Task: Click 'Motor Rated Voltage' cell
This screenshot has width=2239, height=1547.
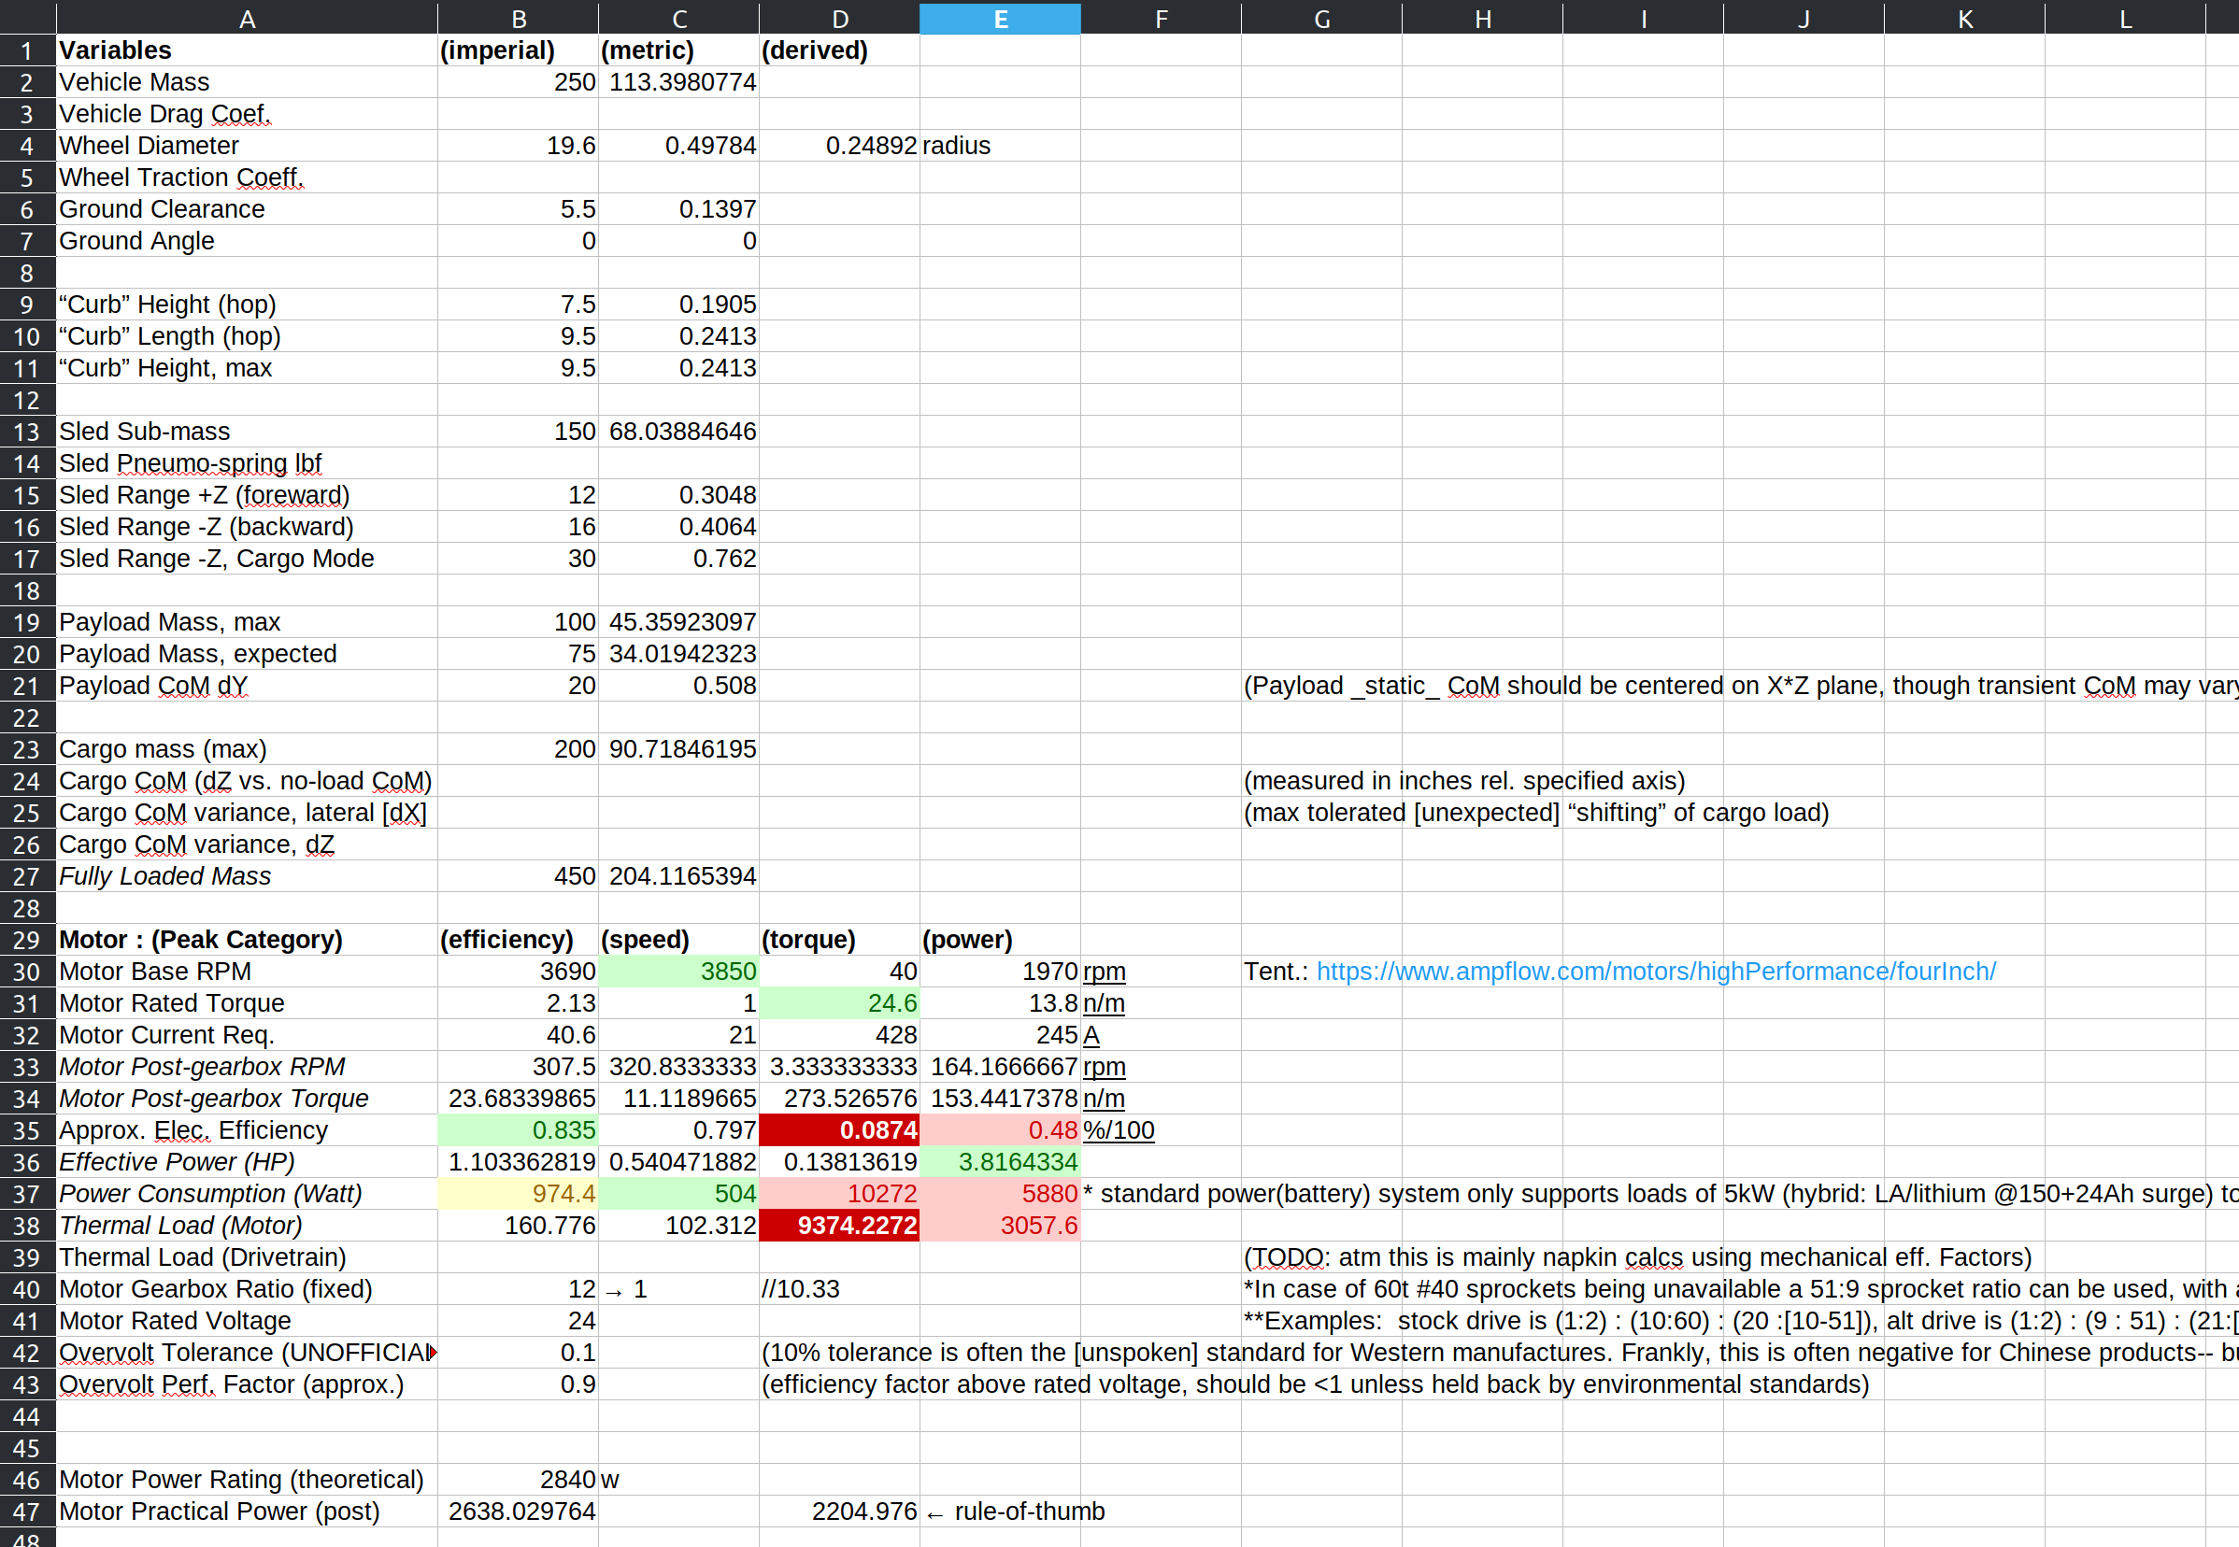Action: pos(247,1321)
